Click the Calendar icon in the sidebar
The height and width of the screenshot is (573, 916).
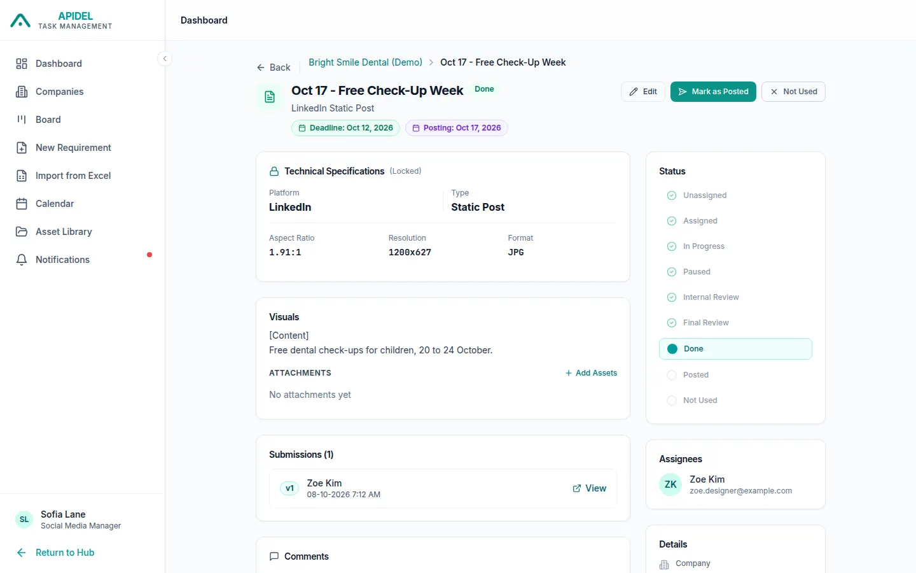pyautogui.click(x=22, y=204)
